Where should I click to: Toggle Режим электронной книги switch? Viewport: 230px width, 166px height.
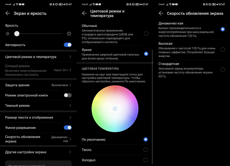click(68, 95)
